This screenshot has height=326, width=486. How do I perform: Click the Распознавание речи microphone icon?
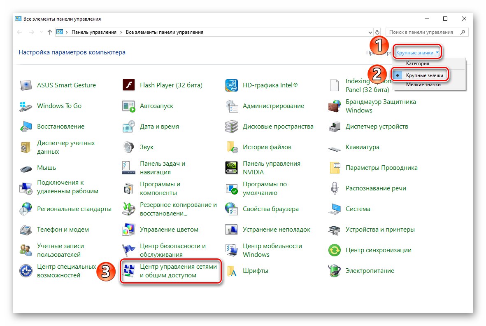click(335, 188)
